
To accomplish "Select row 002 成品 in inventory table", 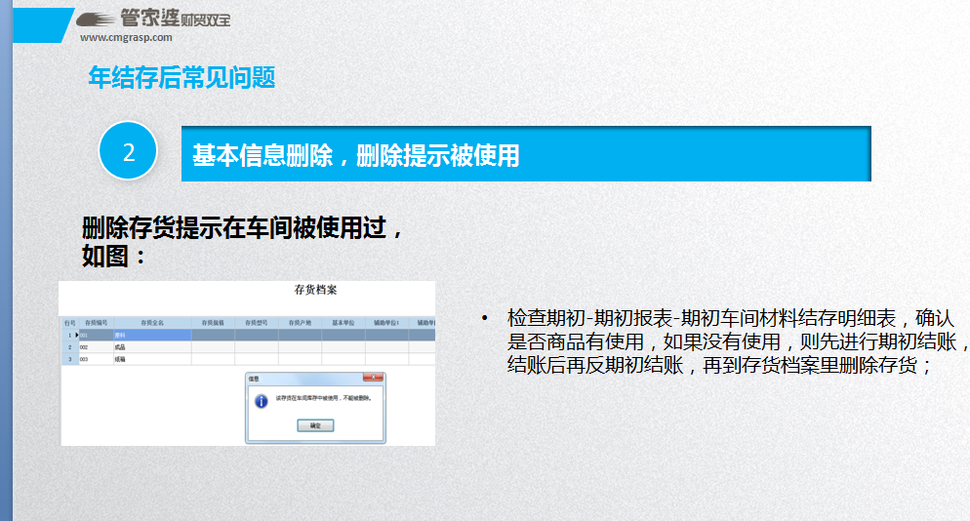I will tap(151, 346).
